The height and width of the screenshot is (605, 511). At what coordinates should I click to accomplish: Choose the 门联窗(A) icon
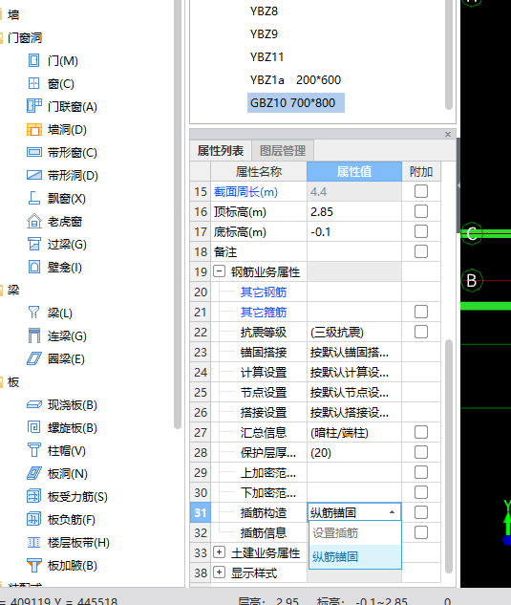click(34, 106)
